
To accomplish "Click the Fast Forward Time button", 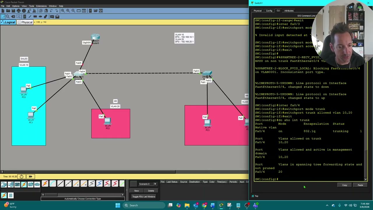I will [x=30, y=176].
